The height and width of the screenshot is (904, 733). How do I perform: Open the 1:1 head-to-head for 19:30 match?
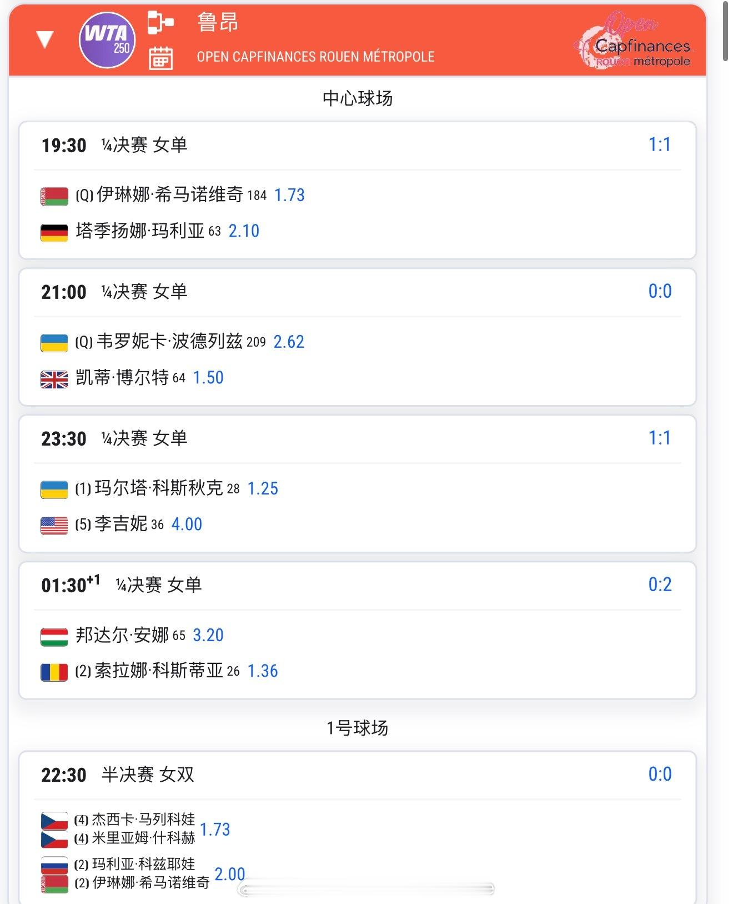pos(660,145)
